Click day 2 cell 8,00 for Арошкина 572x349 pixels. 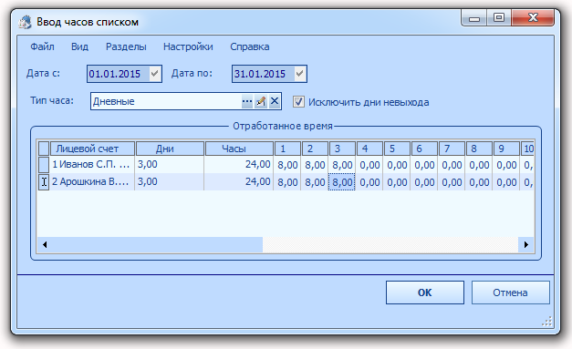pyautogui.click(x=315, y=181)
